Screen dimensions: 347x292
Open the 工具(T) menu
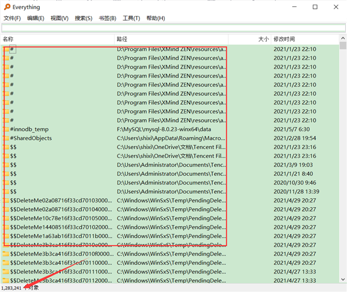click(131, 19)
